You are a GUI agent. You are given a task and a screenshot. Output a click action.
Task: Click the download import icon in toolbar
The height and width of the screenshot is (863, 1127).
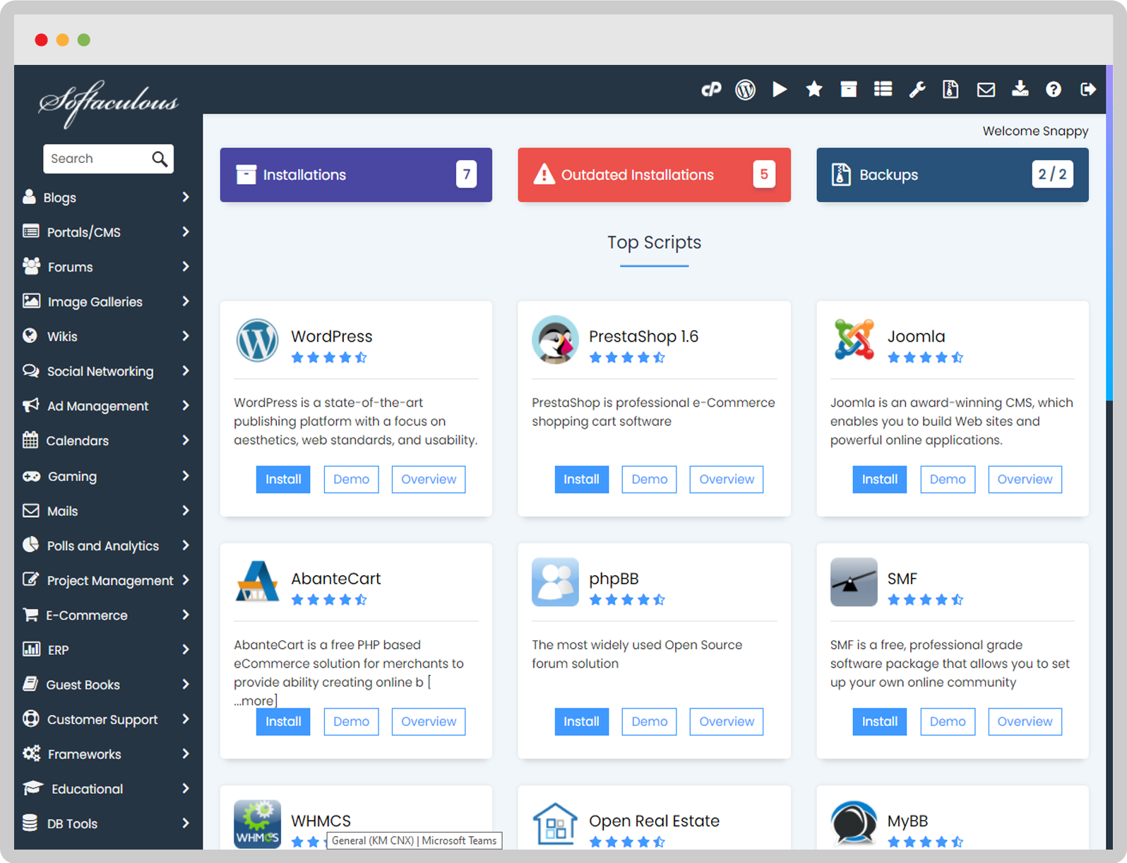(1020, 89)
